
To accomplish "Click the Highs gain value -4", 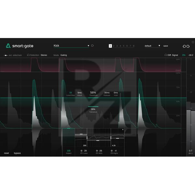I will pyautogui.click(x=115, y=151).
